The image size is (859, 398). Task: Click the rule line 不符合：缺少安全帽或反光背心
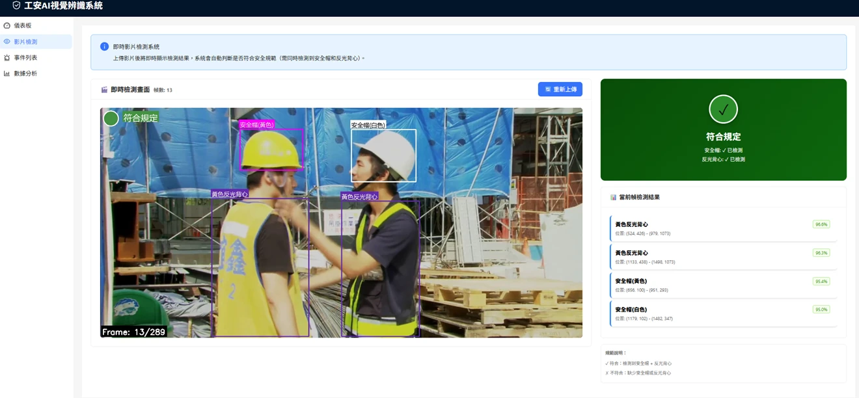(638, 373)
